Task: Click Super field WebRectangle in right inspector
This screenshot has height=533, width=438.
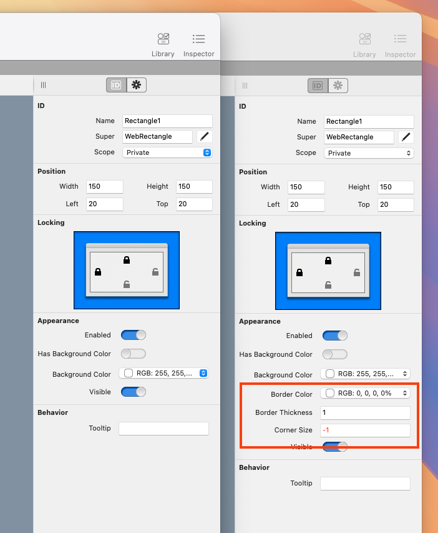Action: point(359,137)
